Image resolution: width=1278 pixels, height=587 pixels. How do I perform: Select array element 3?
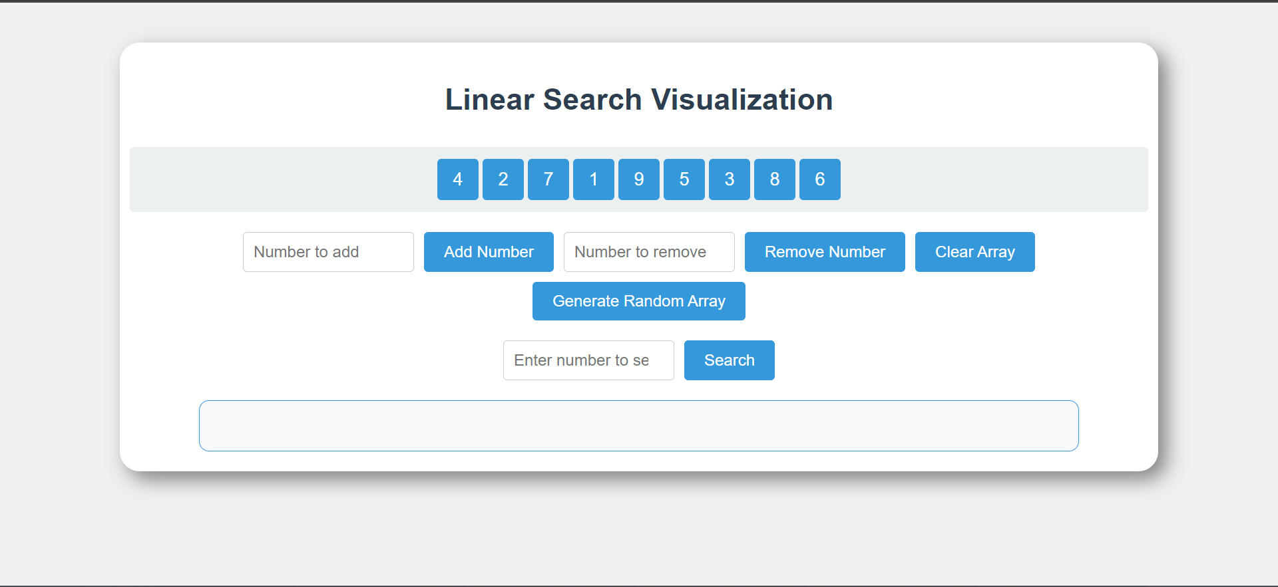730,179
